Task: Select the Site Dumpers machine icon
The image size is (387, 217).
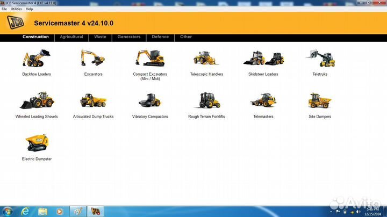Action: 320,100
